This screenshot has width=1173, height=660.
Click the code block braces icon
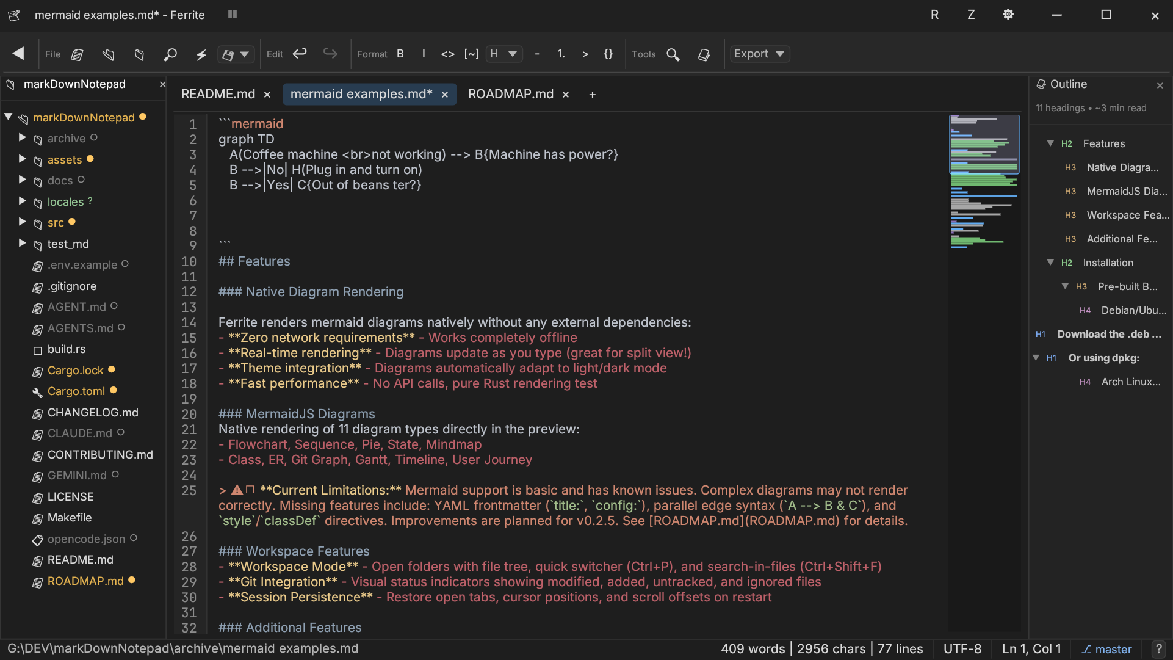[608, 54]
